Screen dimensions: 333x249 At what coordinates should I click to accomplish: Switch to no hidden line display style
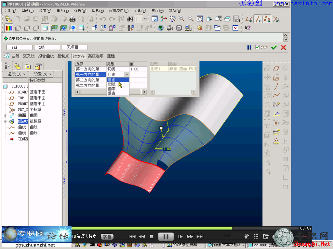coord(36,28)
